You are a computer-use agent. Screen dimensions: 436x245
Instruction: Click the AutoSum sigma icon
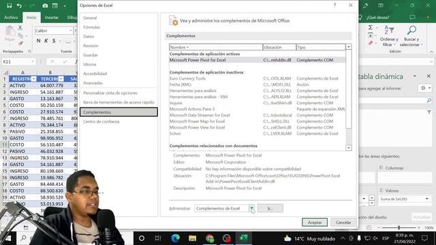coord(371,27)
